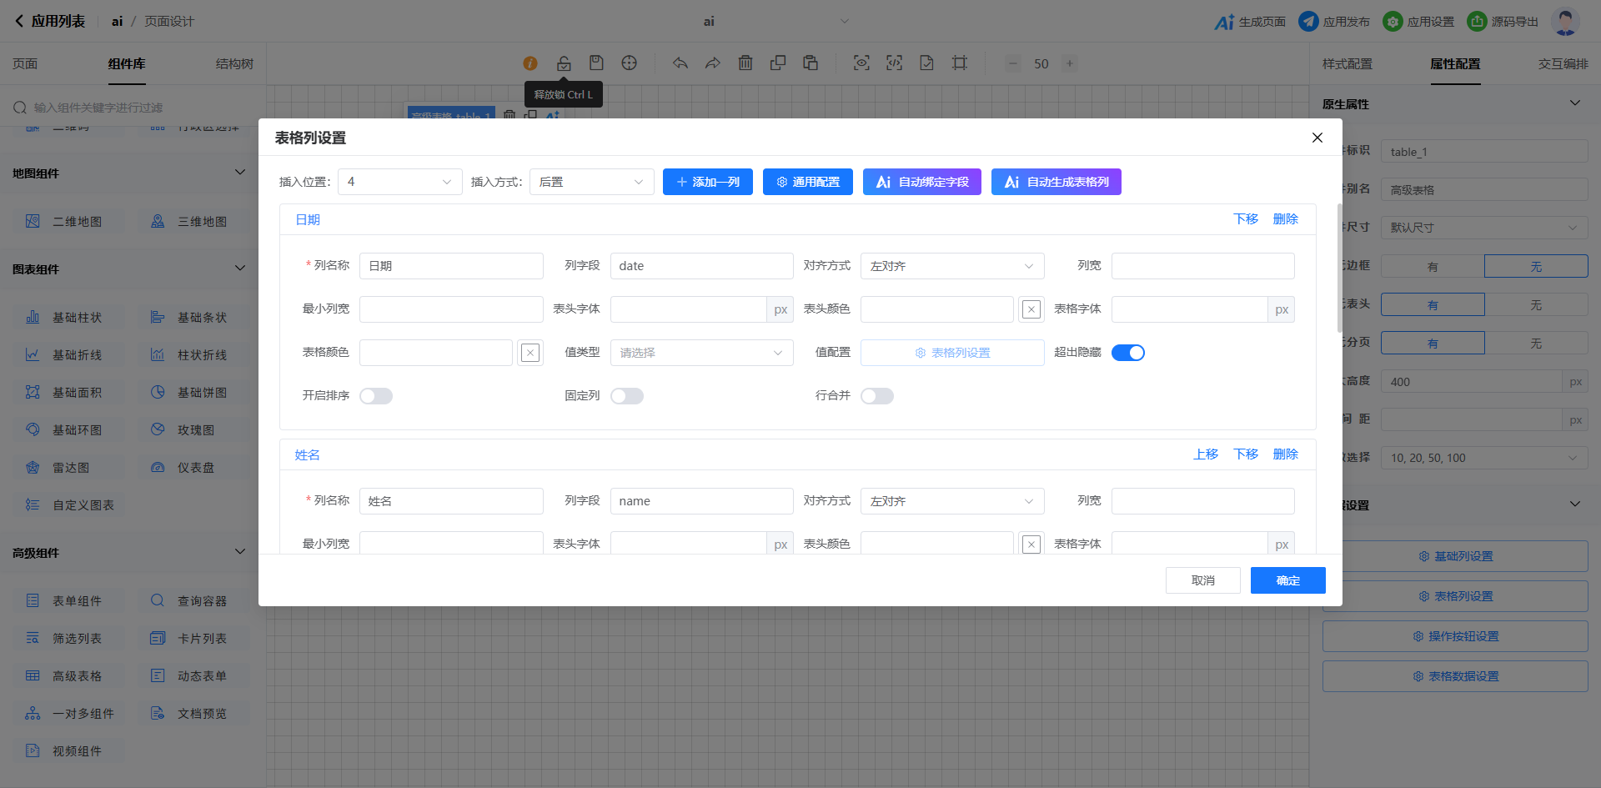Clear the 表头颜色 field in 日期 column
This screenshot has height=788, width=1601.
[1031, 309]
